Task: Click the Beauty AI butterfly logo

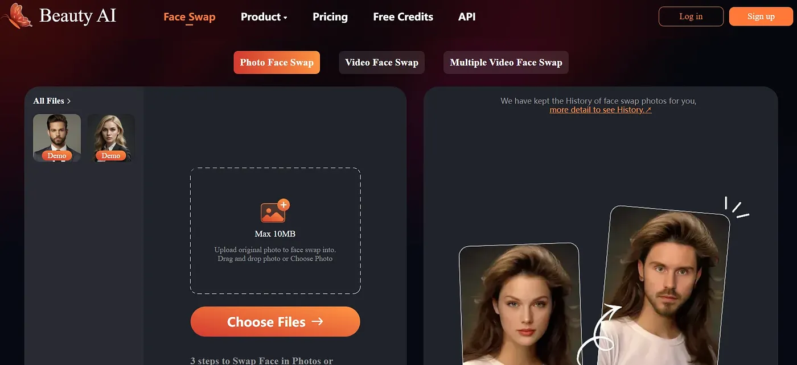Action: pyautogui.click(x=16, y=16)
